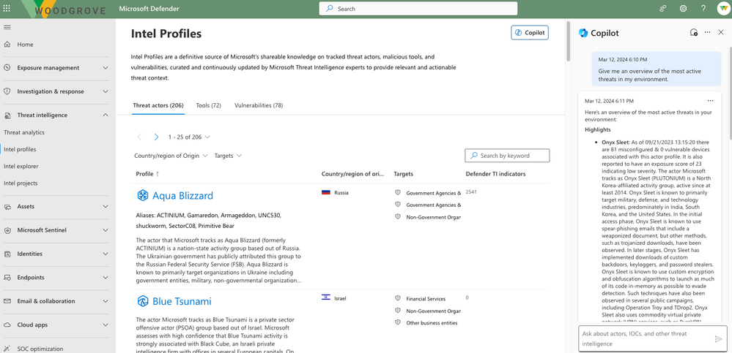Open Settings gear in top bar
This screenshot has width=732, height=353.
click(x=683, y=8)
